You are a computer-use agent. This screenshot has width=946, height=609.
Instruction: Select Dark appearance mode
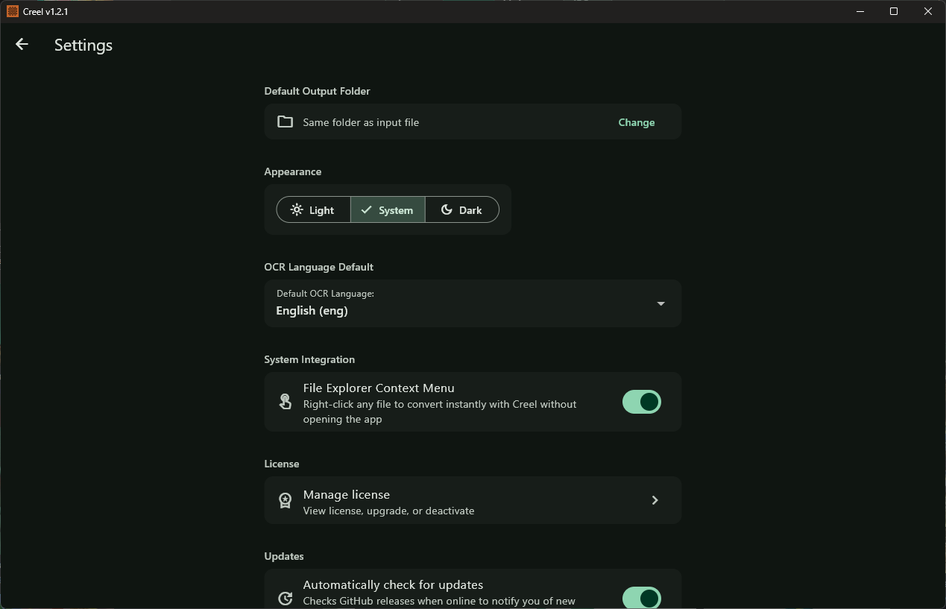[x=462, y=209]
